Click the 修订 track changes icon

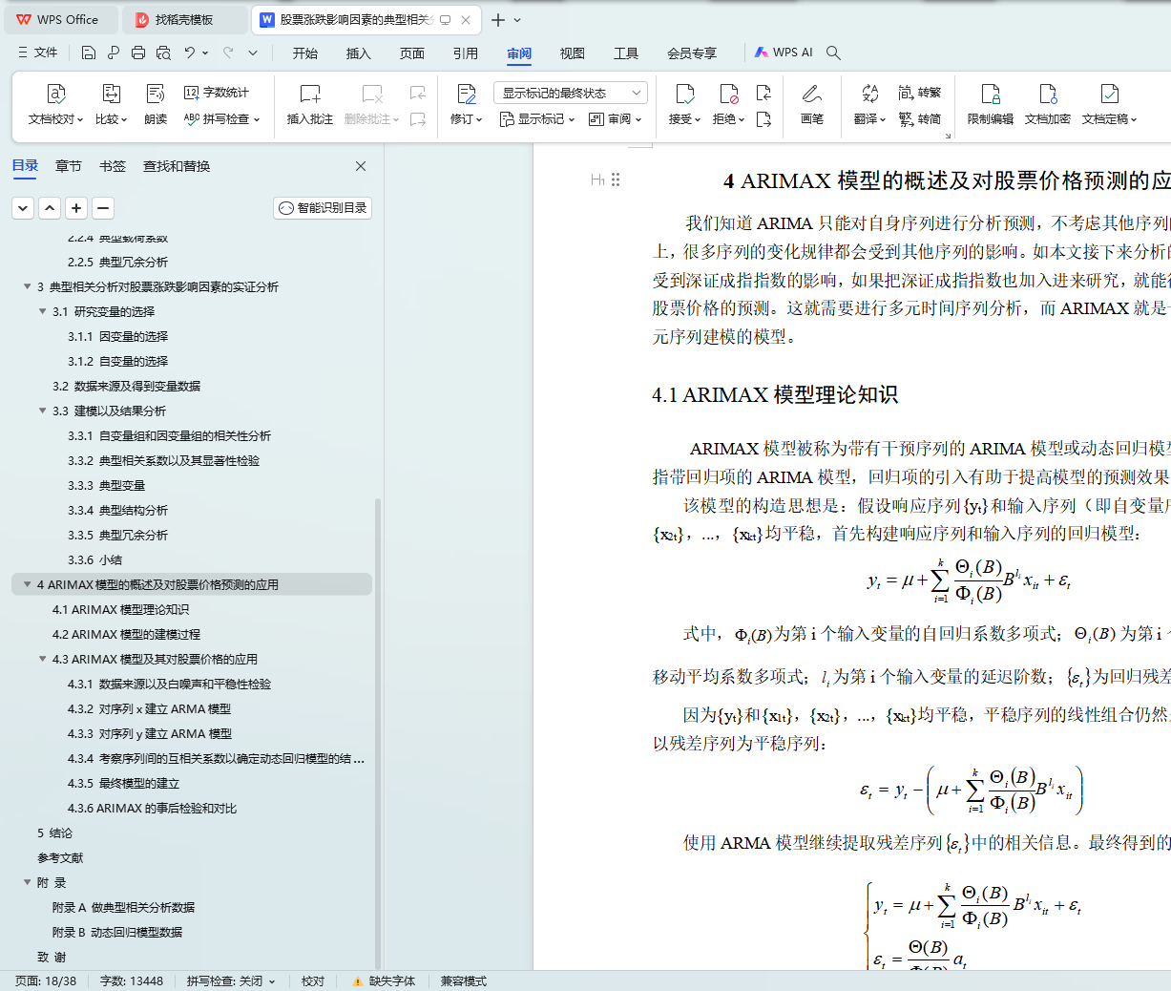(x=466, y=104)
